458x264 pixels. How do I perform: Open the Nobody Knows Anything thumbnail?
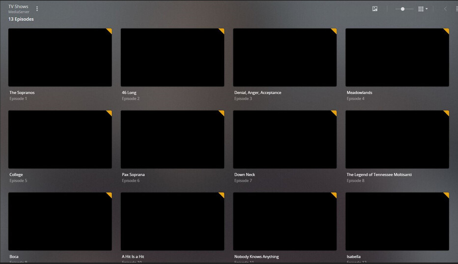(285, 221)
